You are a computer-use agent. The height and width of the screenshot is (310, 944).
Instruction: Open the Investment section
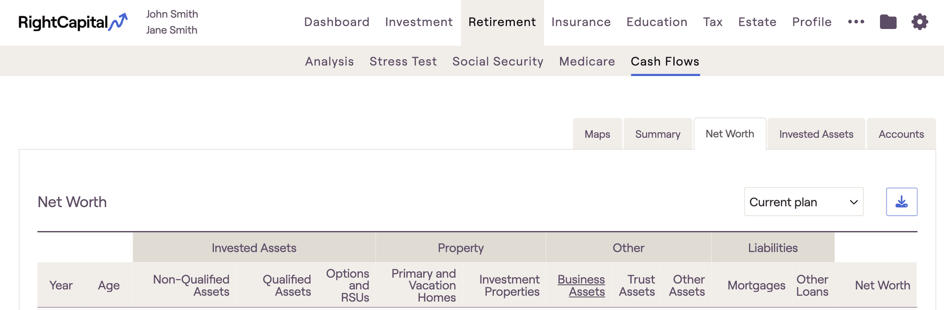tap(419, 22)
